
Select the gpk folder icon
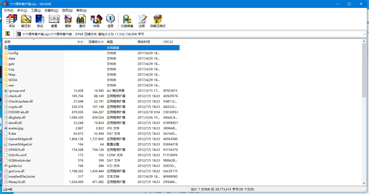[6, 64]
